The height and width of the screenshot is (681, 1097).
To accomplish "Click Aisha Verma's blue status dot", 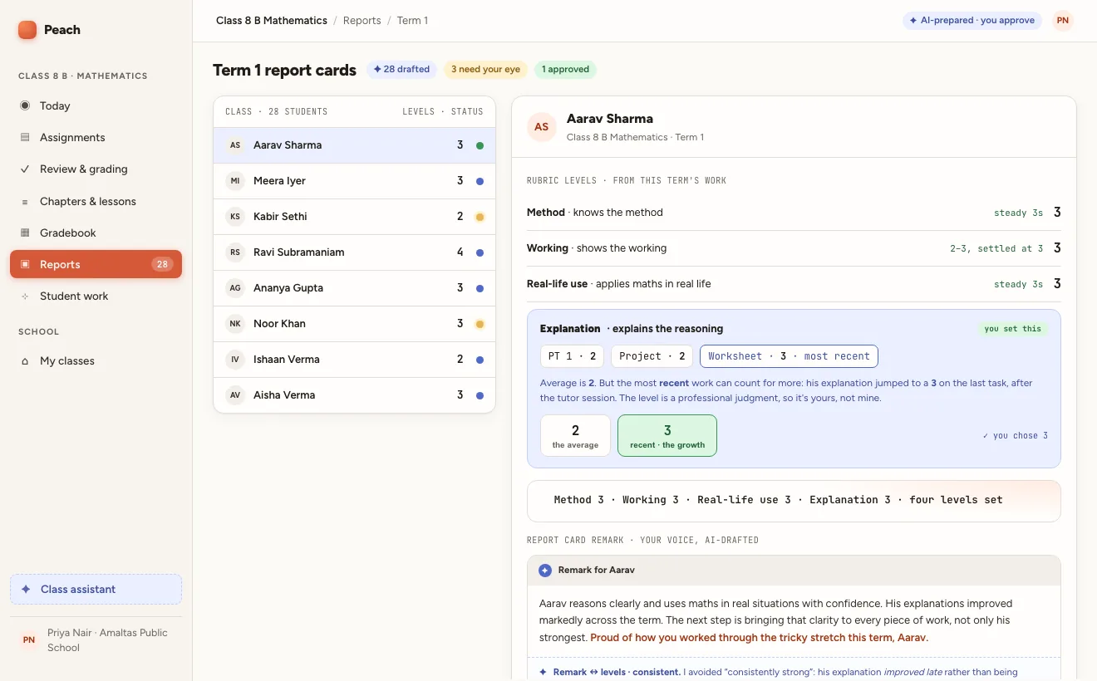I will (480, 395).
